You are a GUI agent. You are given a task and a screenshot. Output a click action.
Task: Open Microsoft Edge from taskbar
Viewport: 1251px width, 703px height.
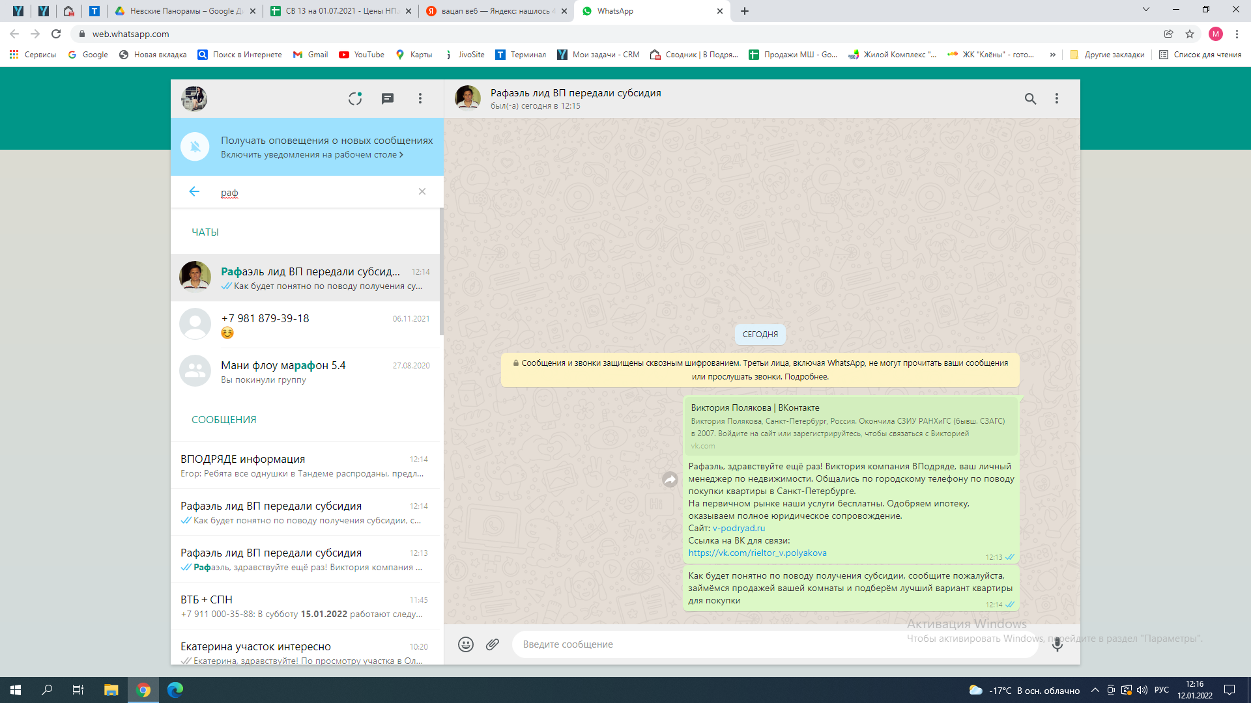tap(175, 690)
